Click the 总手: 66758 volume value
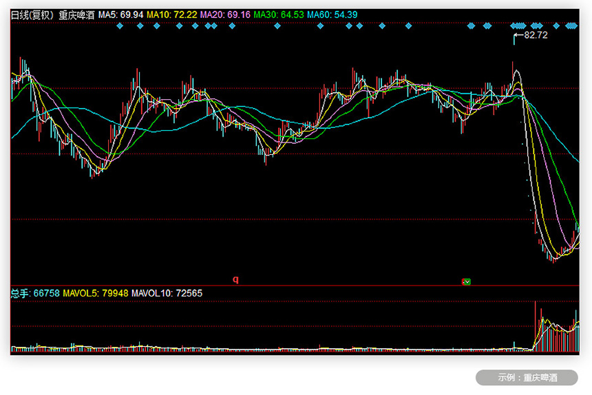 (35, 293)
